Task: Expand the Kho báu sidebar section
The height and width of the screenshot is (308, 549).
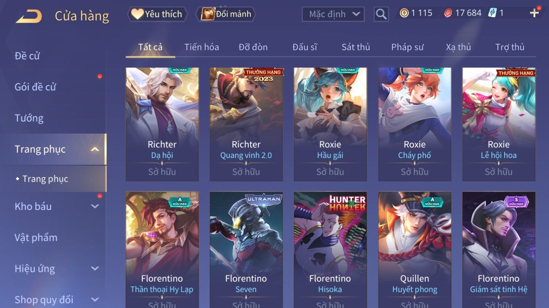Action: click(x=95, y=206)
